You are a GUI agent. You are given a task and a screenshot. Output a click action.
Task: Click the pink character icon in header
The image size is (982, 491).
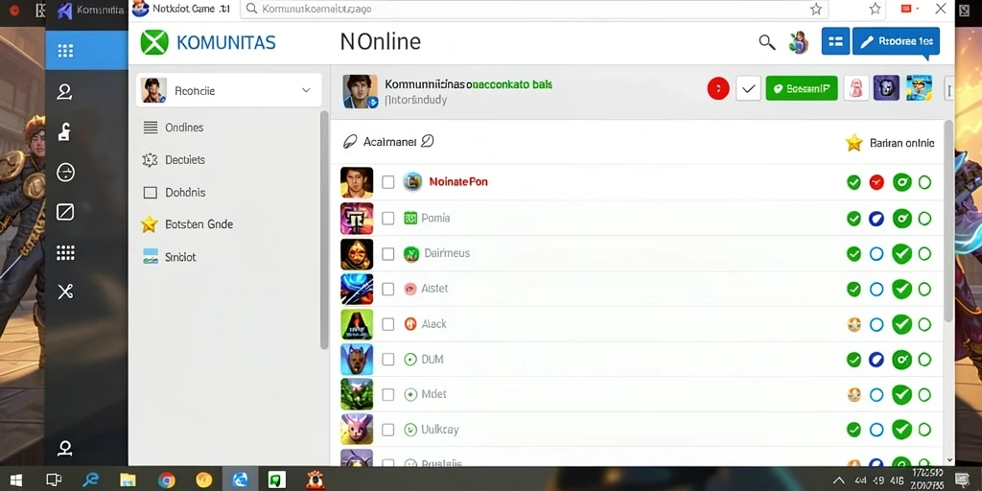855,89
